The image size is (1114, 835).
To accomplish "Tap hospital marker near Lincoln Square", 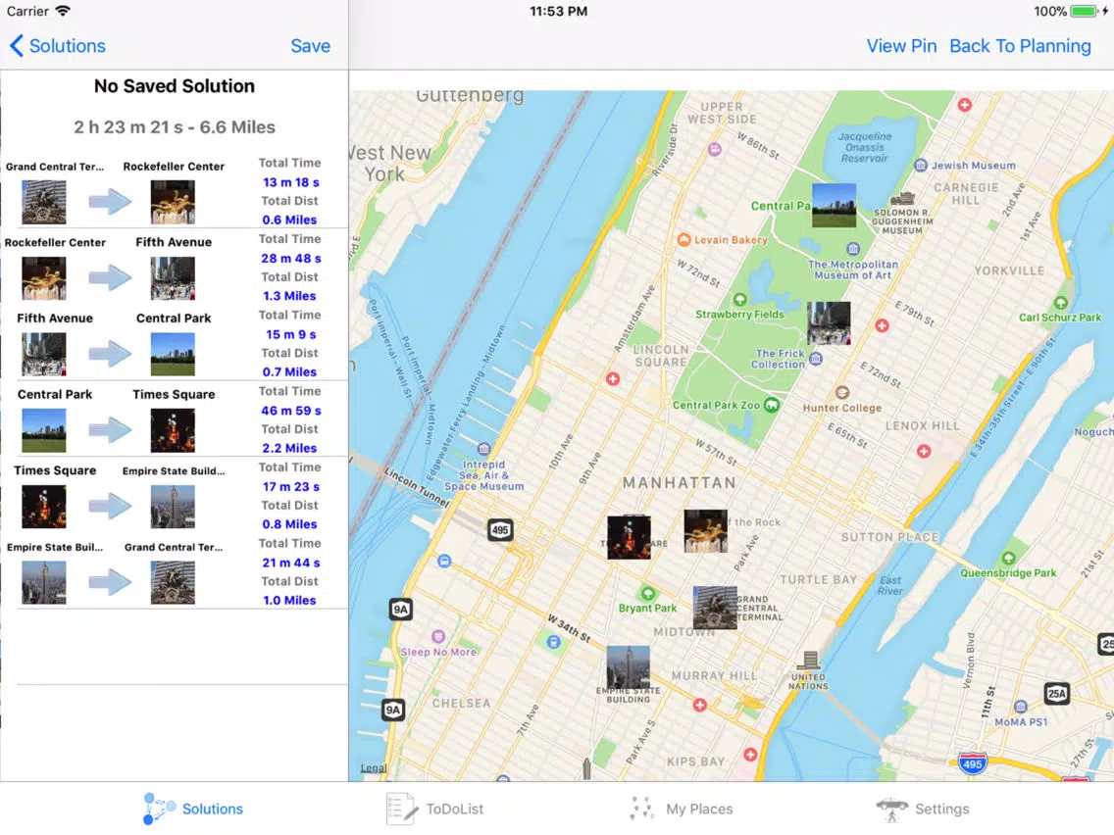I will coord(613,379).
